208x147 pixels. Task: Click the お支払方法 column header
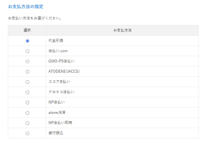[122, 30]
